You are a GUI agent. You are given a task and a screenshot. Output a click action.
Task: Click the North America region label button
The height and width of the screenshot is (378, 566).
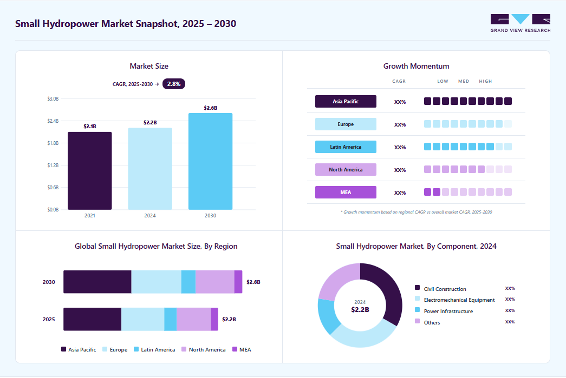[346, 169]
